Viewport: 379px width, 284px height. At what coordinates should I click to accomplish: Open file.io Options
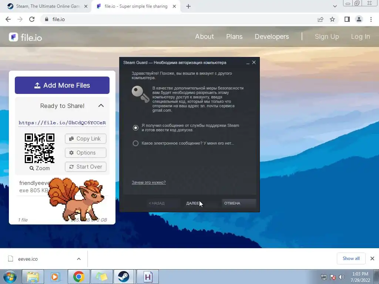pyautogui.click(x=85, y=153)
